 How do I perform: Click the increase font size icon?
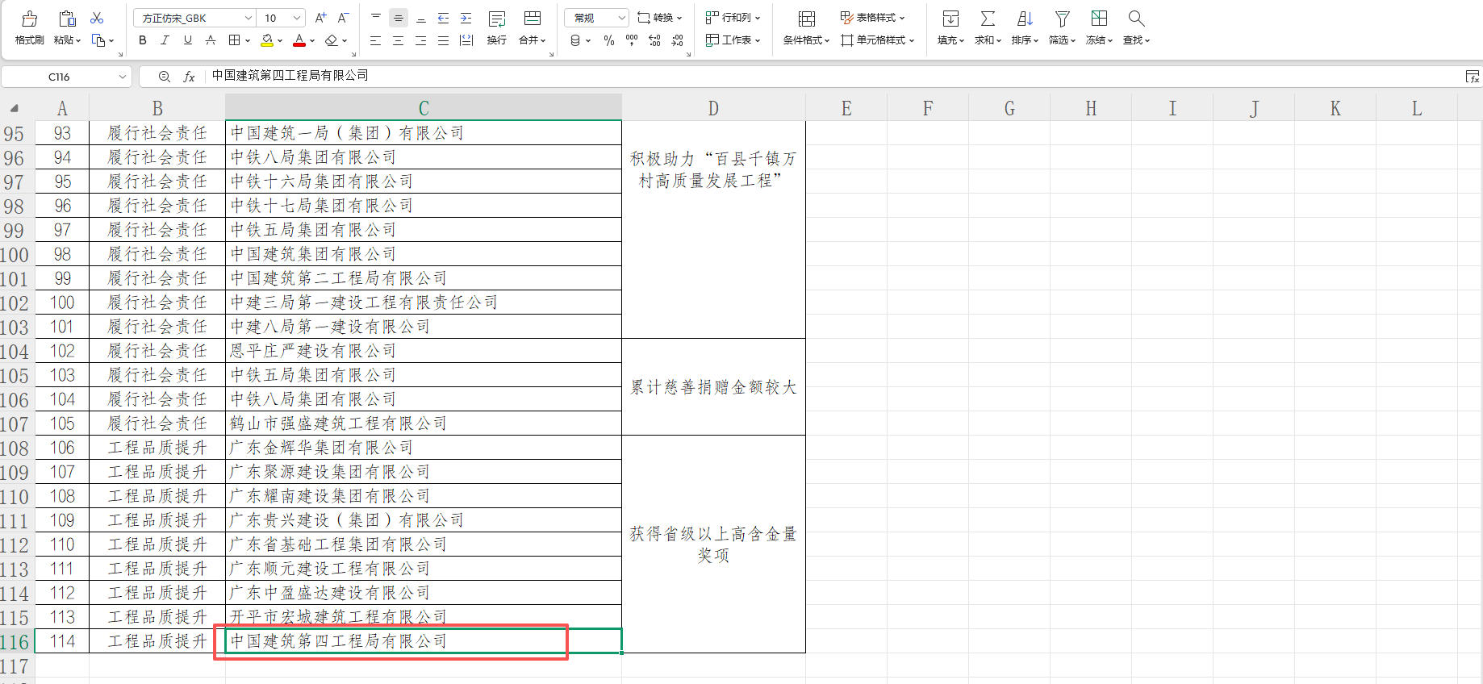pos(320,18)
